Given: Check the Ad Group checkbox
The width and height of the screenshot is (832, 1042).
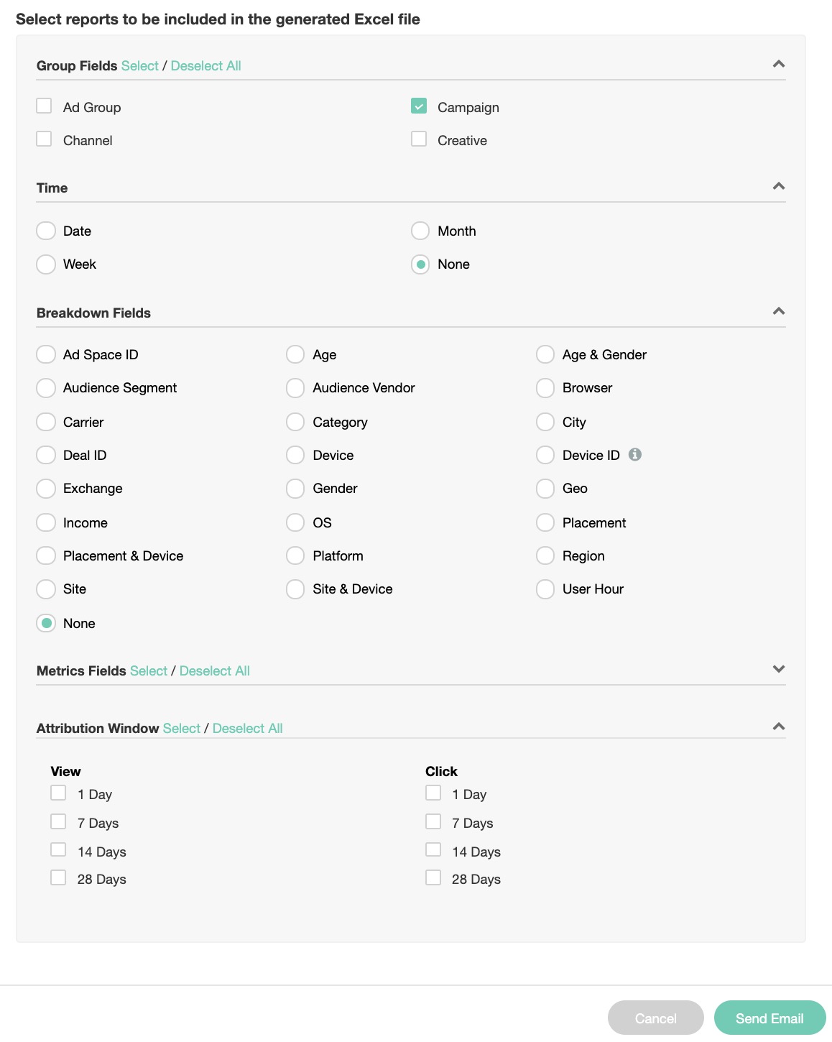Looking at the screenshot, I should click(45, 106).
